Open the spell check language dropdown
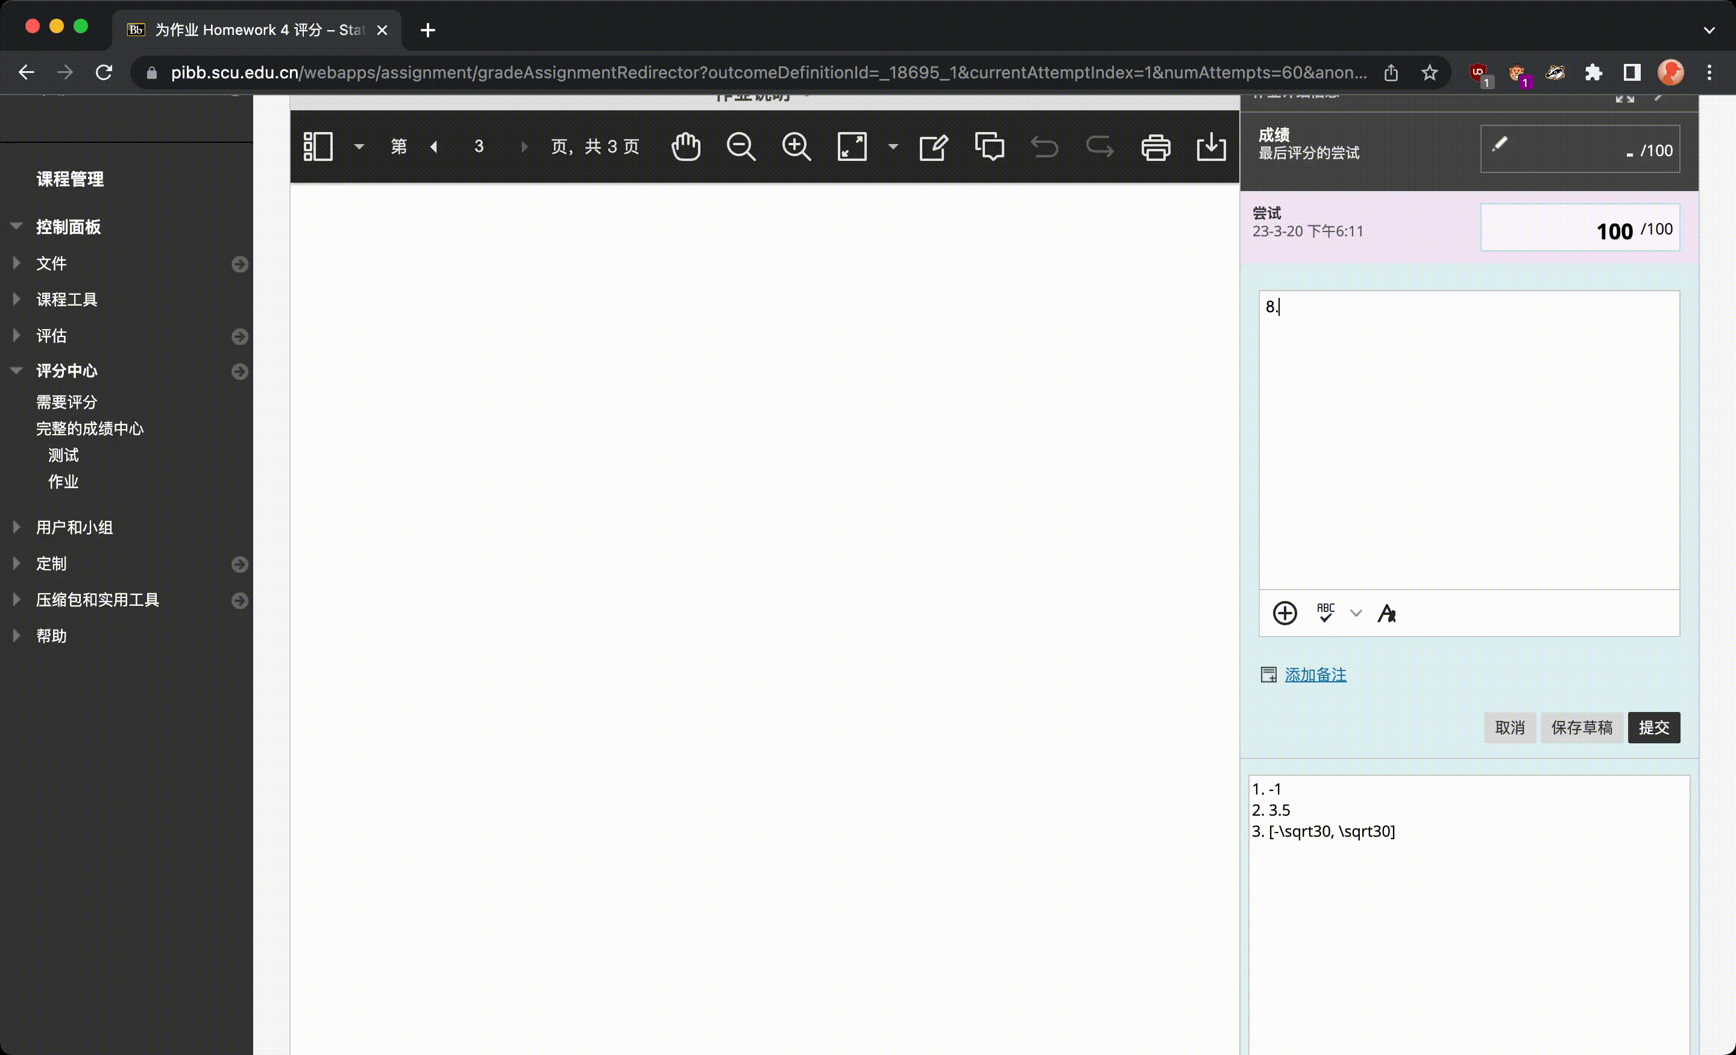This screenshot has height=1055, width=1736. tap(1356, 613)
